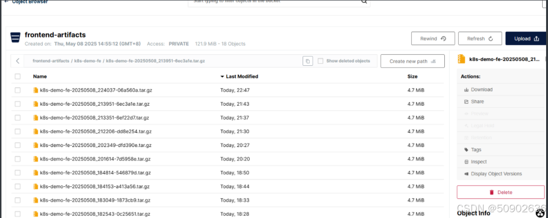
Task: Enable Show deleted objects checkbox
Action: tap(320, 61)
